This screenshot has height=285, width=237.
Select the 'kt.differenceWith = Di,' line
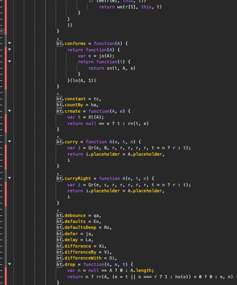[x=87, y=258]
